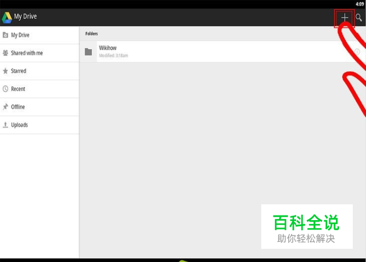Open My Drive in the sidebar
Image resolution: width=366 pixels, height=262 pixels.
pos(40,35)
